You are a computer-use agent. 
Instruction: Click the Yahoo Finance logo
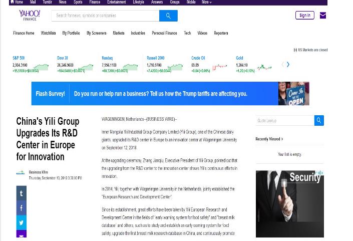click(x=30, y=16)
